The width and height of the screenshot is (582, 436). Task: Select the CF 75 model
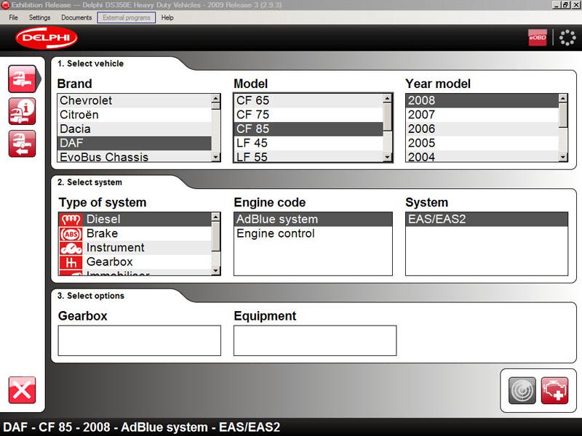coord(308,115)
